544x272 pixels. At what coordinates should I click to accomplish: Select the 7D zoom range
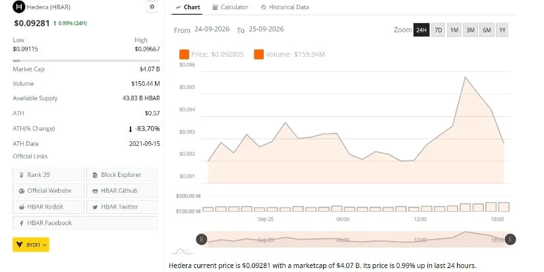(x=438, y=30)
